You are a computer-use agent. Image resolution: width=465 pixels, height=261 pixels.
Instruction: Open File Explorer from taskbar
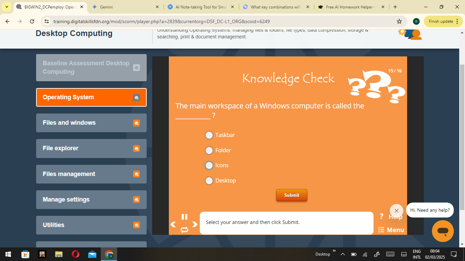[59, 254]
